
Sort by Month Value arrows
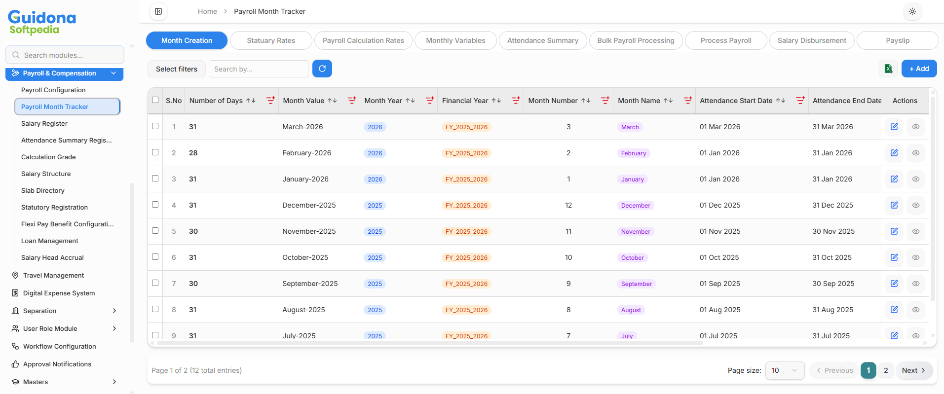332,101
